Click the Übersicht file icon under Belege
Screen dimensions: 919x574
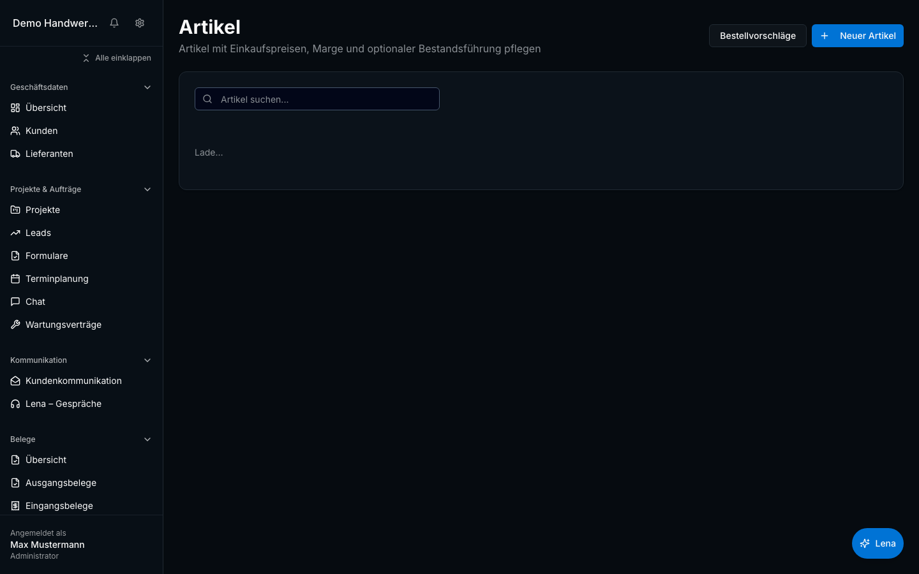pos(15,460)
